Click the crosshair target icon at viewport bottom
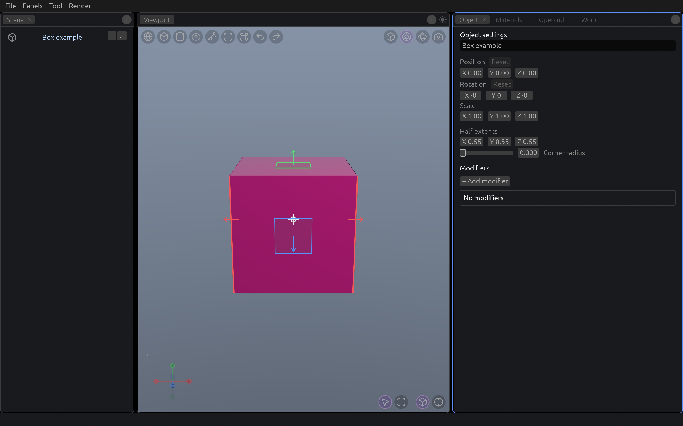Viewport: 683px width, 426px height. click(439, 402)
